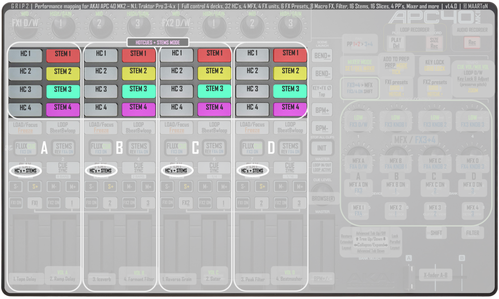Click the 1. Tape Delay fader
Screen dimensions: 499x299
[25, 279]
